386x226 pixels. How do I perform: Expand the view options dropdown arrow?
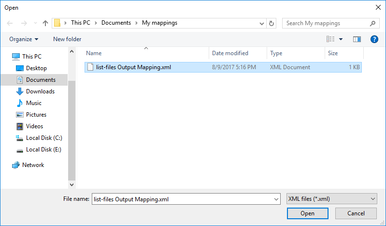(341, 39)
